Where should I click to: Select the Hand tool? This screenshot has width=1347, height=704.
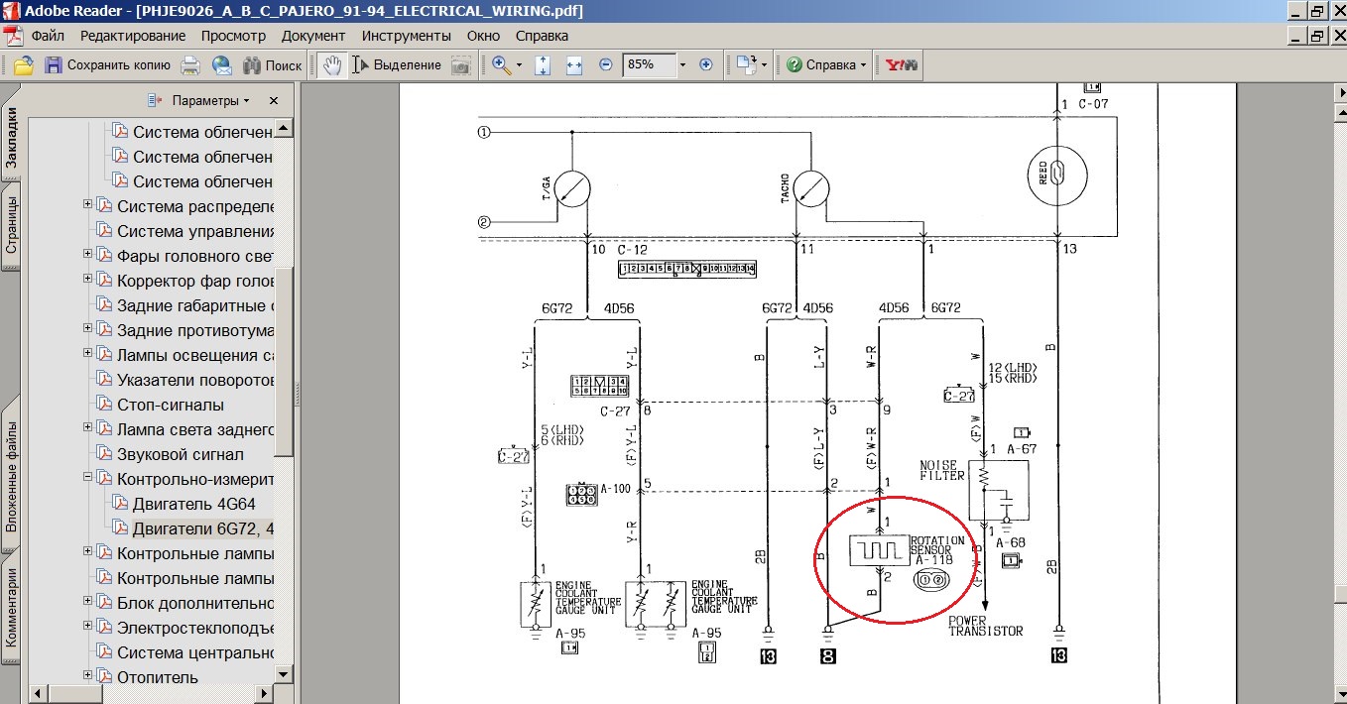331,65
